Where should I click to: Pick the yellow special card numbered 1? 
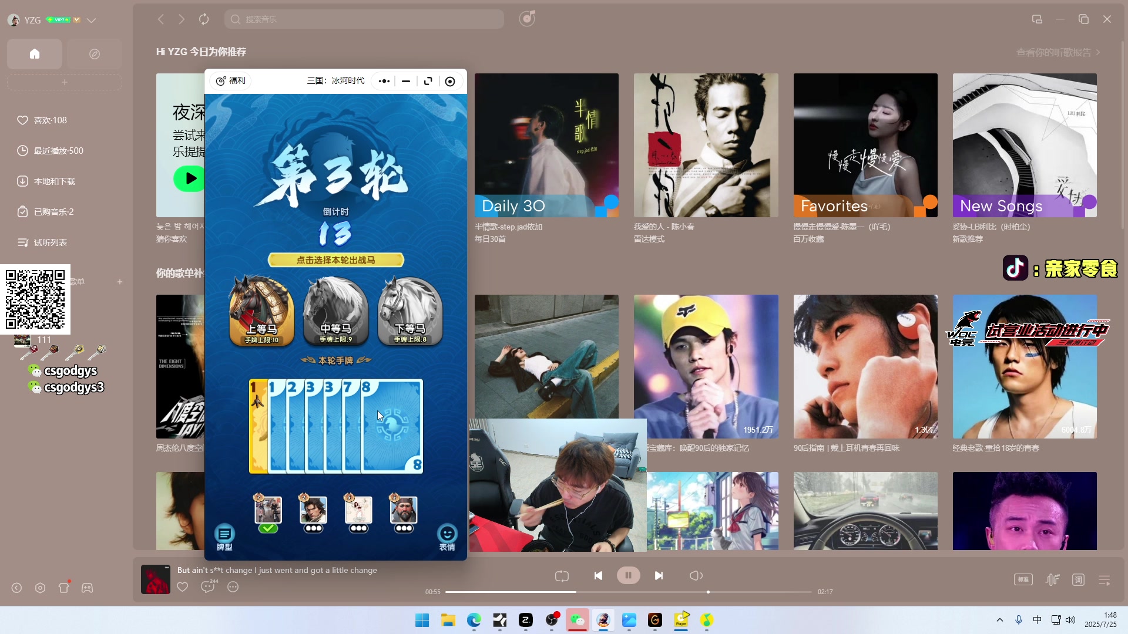(257, 426)
